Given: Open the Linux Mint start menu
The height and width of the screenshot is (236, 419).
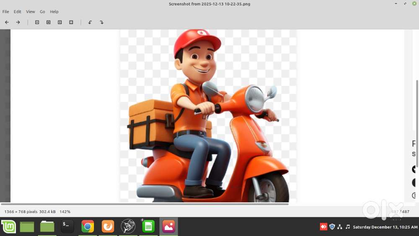Looking at the screenshot, I should [x=8, y=227].
